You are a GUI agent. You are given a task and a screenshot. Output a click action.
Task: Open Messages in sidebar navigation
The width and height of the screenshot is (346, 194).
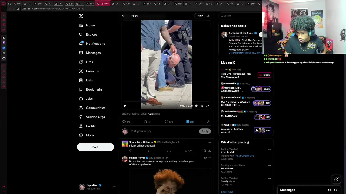pyautogui.click(x=90, y=53)
